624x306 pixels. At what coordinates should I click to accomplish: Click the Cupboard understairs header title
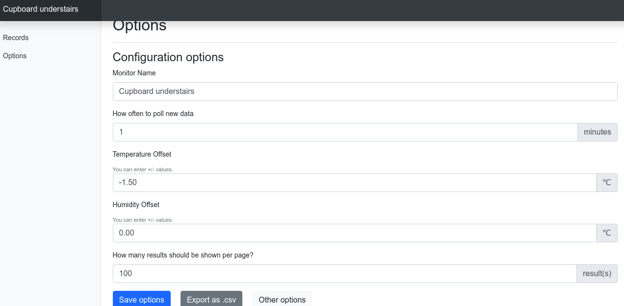[x=41, y=9]
